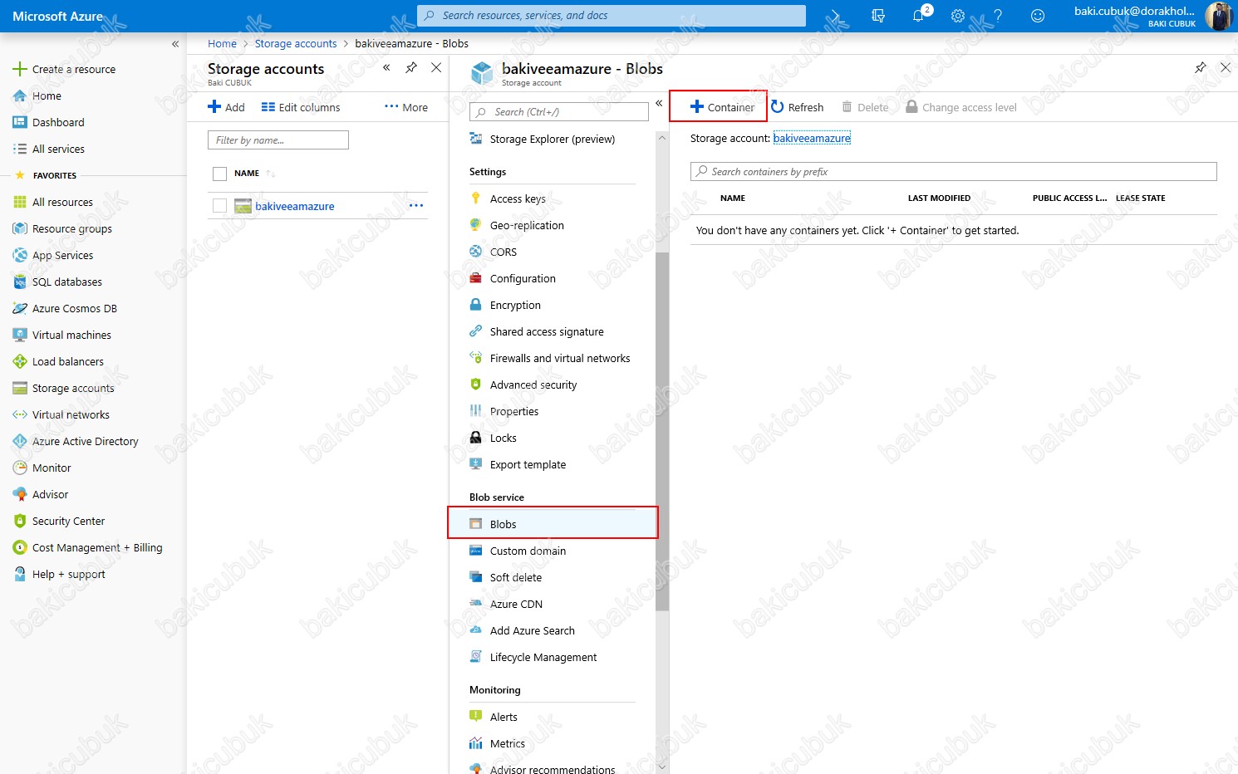
Task: Open portal settings gear icon
Action: [x=958, y=16]
